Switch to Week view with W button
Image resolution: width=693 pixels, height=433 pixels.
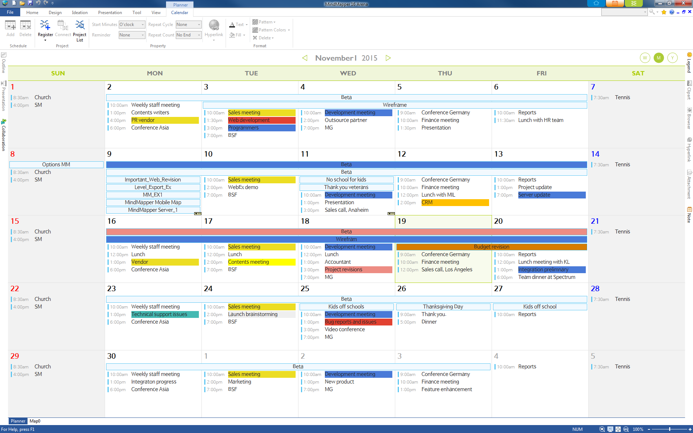pyautogui.click(x=645, y=58)
